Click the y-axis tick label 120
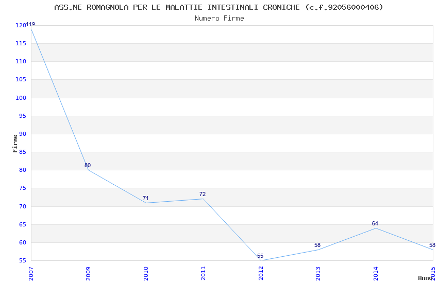The image size is (438, 283). click(21, 25)
